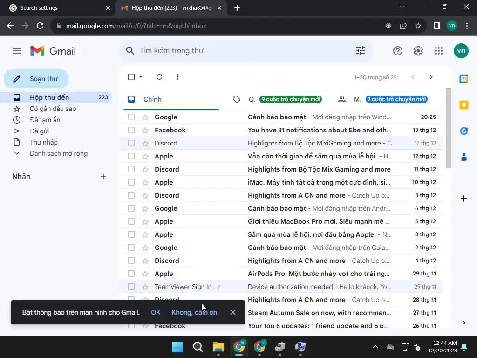Check the Google 6 thg 12 email checkbox

[x=131, y=208]
